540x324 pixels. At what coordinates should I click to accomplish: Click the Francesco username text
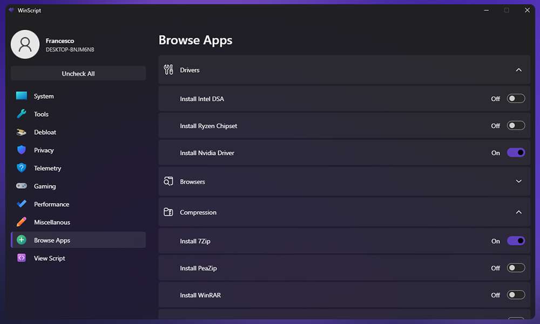[60, 40]
